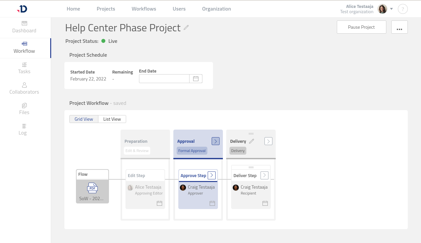Click the home logo icon

pos(22,9)
